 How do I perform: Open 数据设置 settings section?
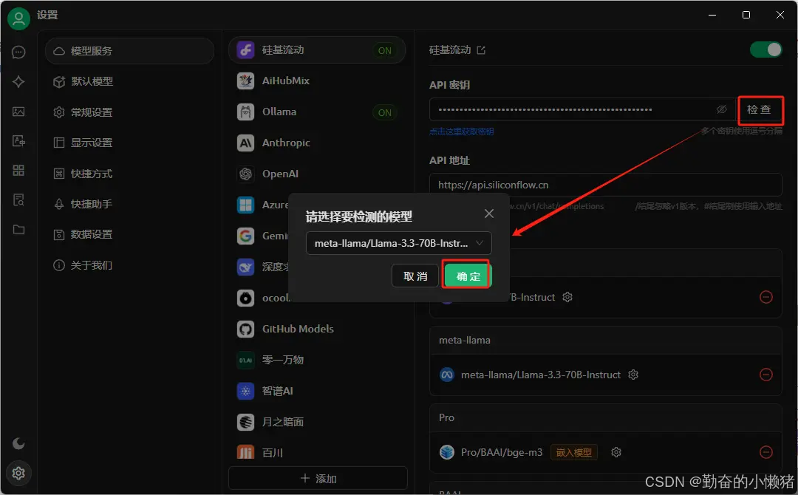click(x=129, y=234)
